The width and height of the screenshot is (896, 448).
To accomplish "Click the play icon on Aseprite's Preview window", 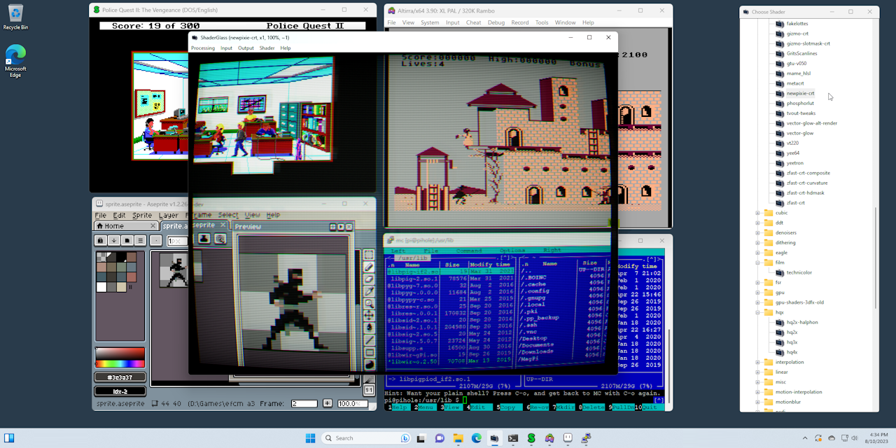I will [x=341, y=226].
